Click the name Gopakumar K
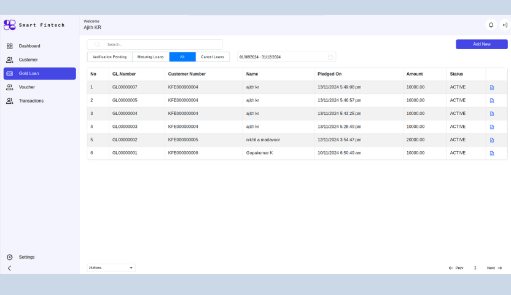The image size is (511, 295). tap(259, 152)
